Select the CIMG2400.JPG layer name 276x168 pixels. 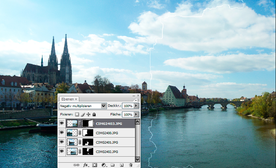tap(106, 132)
